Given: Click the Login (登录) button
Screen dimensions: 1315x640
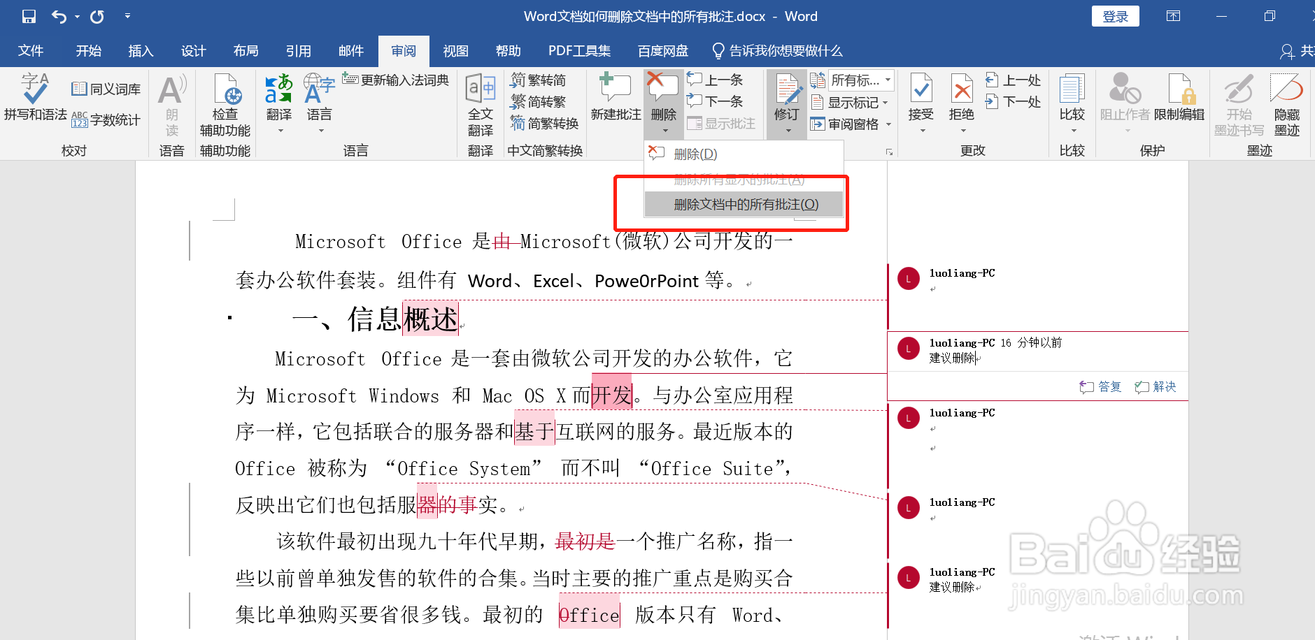Looking at the screenshot, I should coord(1115,17).
